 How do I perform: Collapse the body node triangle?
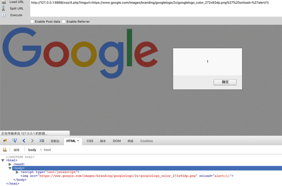(x=10, y=168)
